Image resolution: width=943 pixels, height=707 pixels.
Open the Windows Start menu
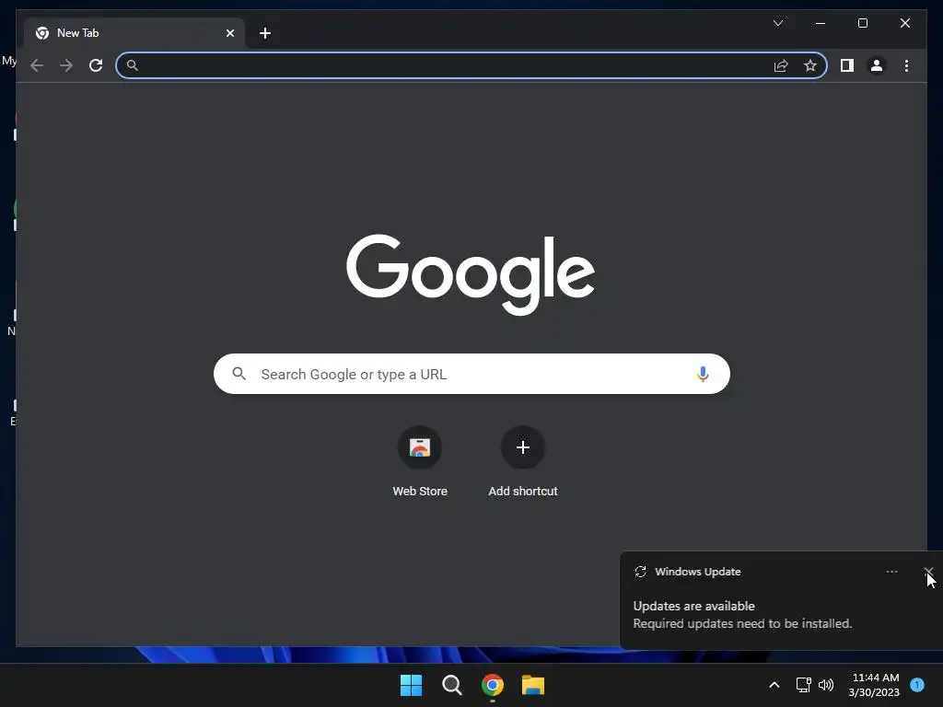pyautogui.click(x=412, y=685)
